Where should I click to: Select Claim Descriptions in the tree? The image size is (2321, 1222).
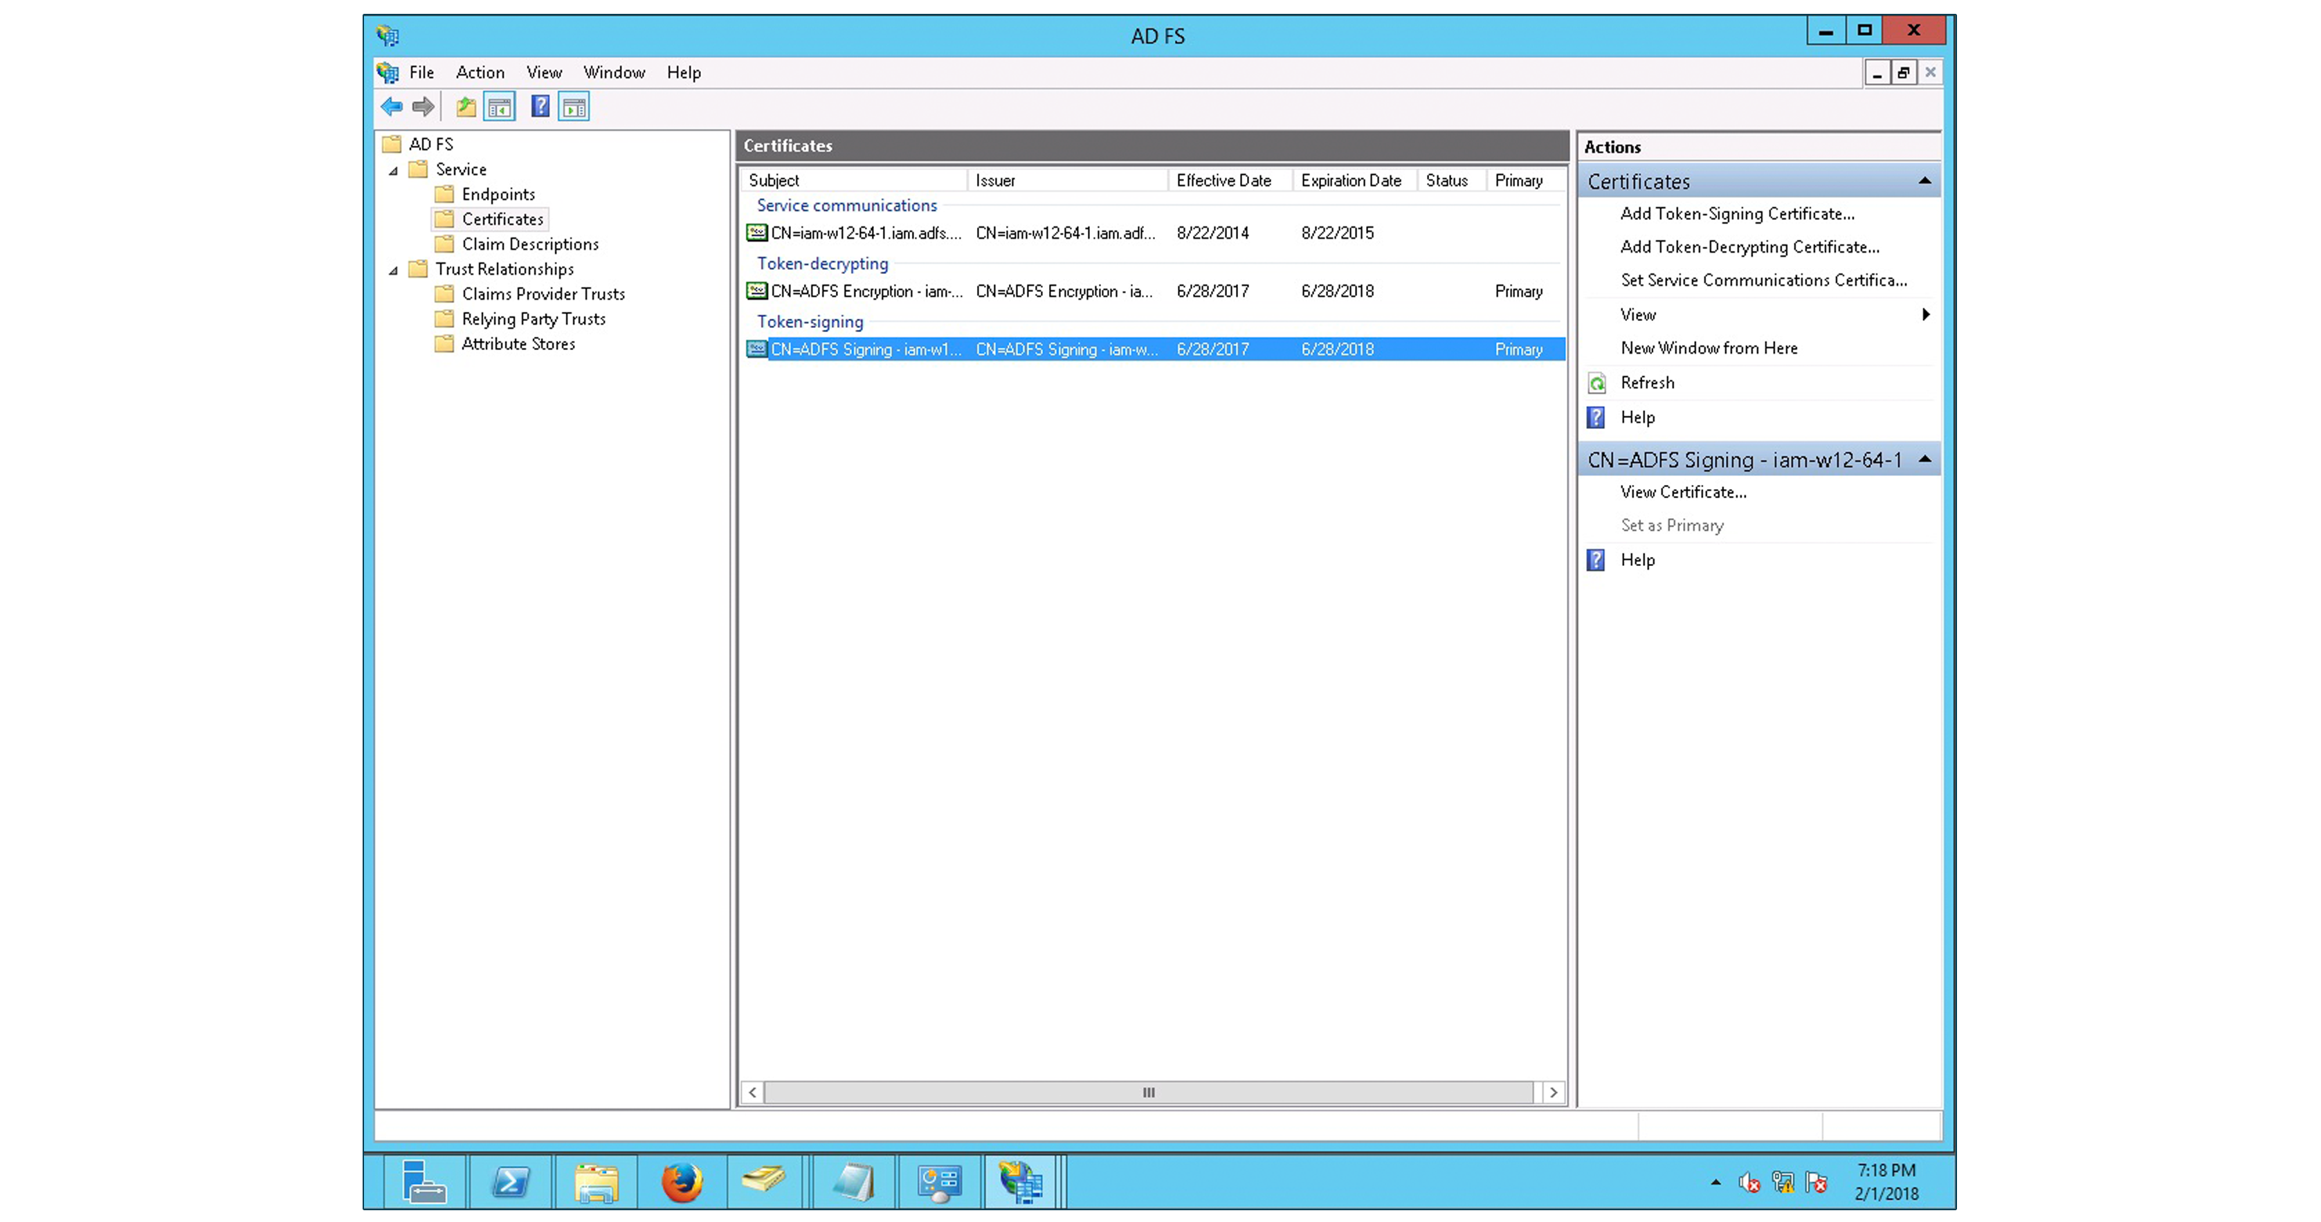(530, 244)
